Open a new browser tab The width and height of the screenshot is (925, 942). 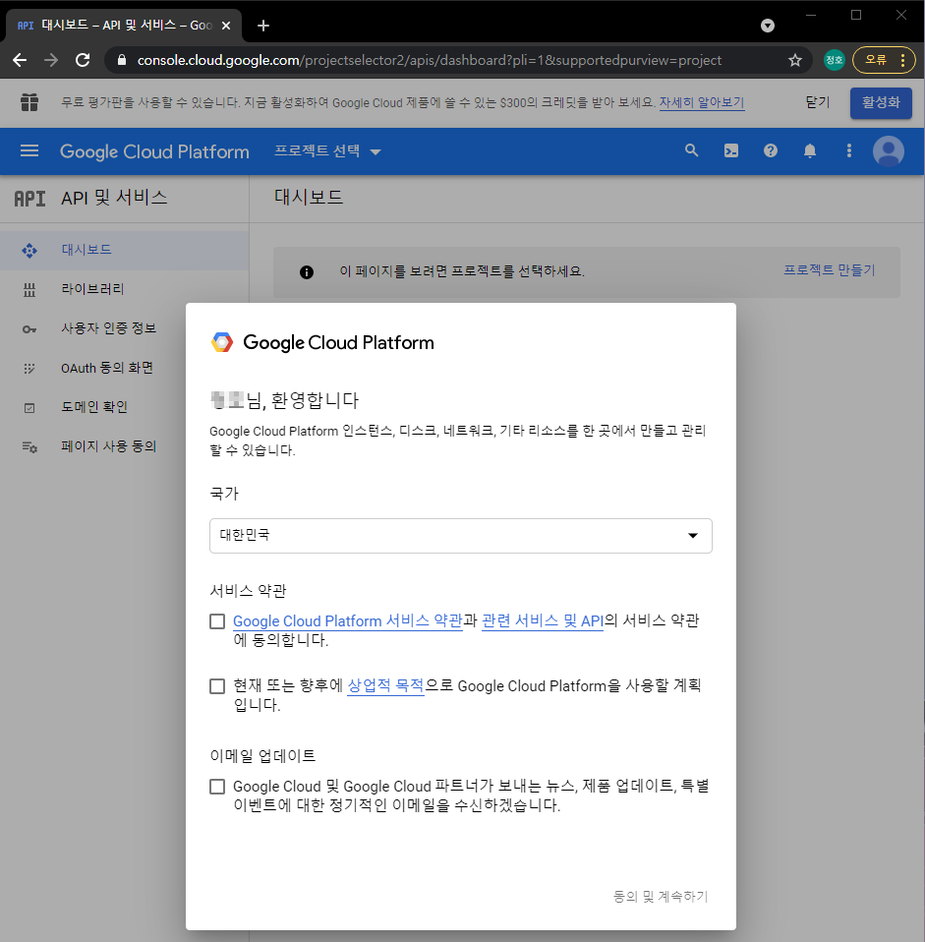(263, 26)
